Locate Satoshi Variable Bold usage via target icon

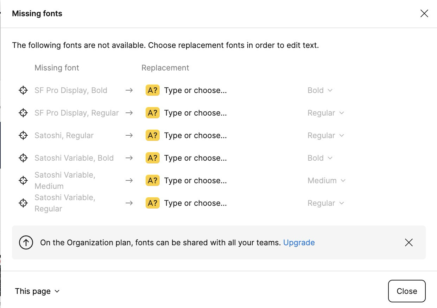(x=23, y=158)
